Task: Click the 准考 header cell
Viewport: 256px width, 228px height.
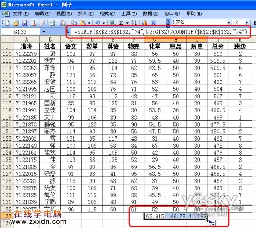Action: click(26, 47)
